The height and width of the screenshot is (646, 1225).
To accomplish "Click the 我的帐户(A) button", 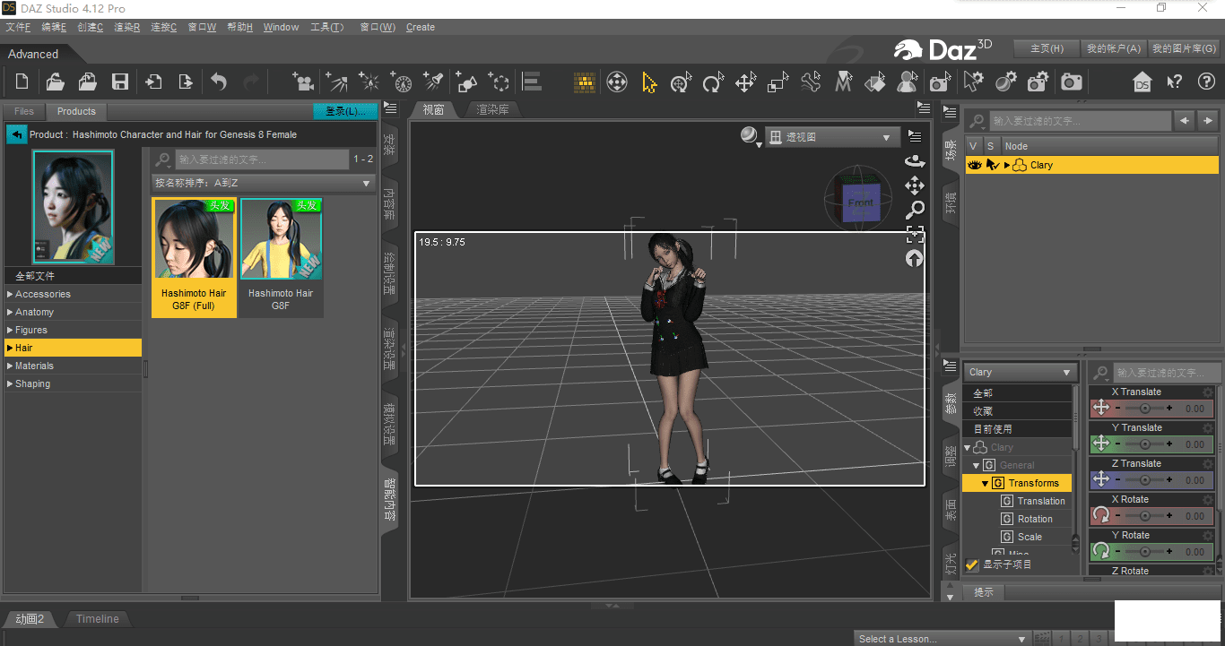I will (x=1113, y=48).
